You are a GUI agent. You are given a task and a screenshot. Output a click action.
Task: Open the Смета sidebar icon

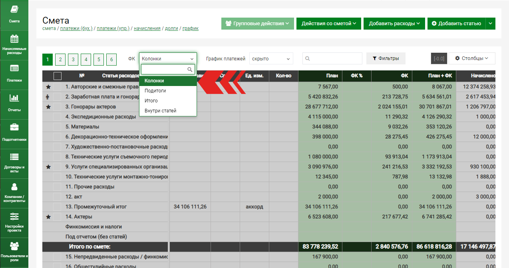click(x=14, y=10)
